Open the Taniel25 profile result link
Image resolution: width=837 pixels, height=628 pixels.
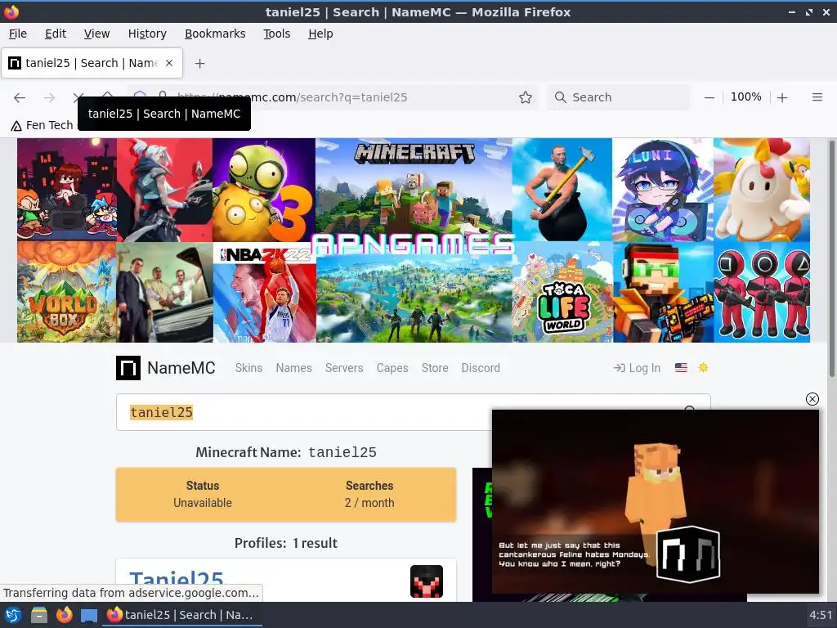(x=177, y=581)
